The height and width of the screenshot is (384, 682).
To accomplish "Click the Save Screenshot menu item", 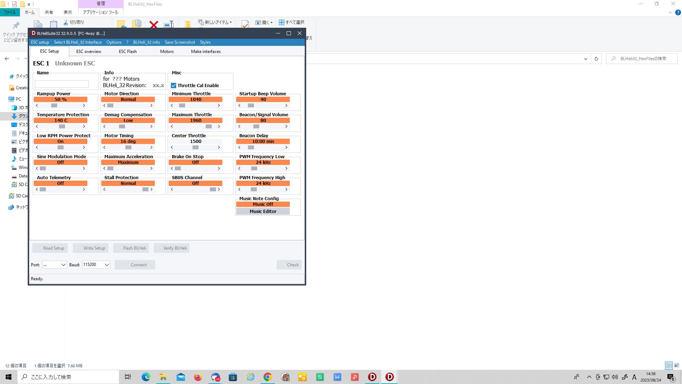I will (180, 42).
